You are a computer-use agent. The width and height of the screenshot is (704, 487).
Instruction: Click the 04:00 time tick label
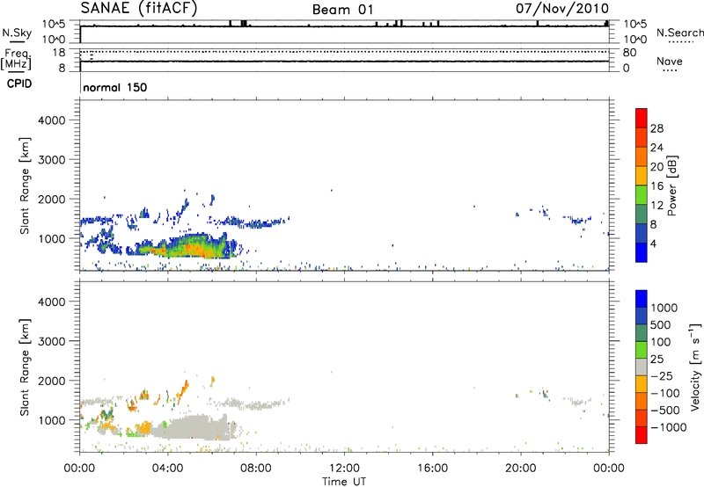(x=167, y=469)
